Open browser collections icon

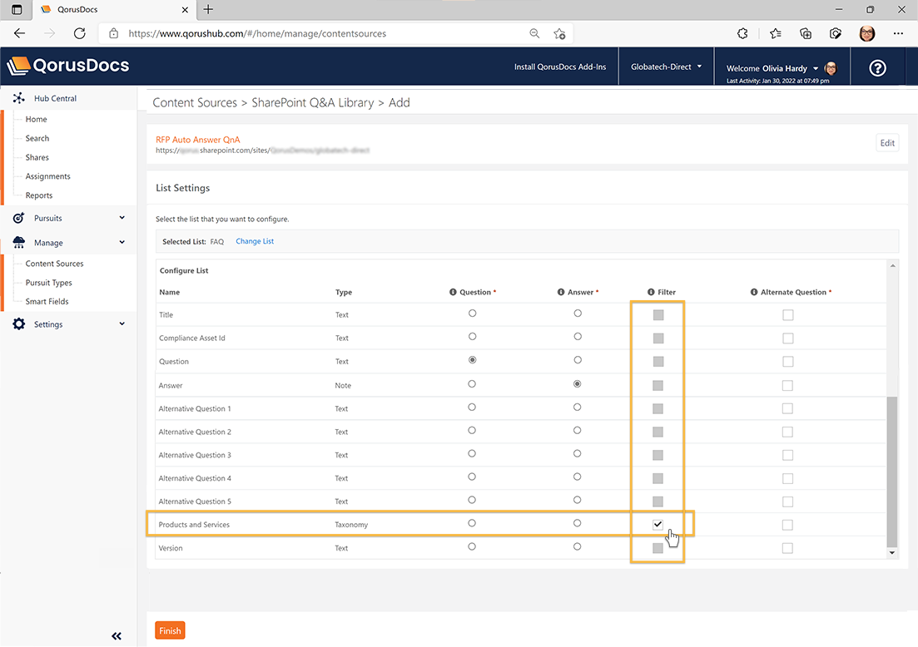(x=806, y=33)
